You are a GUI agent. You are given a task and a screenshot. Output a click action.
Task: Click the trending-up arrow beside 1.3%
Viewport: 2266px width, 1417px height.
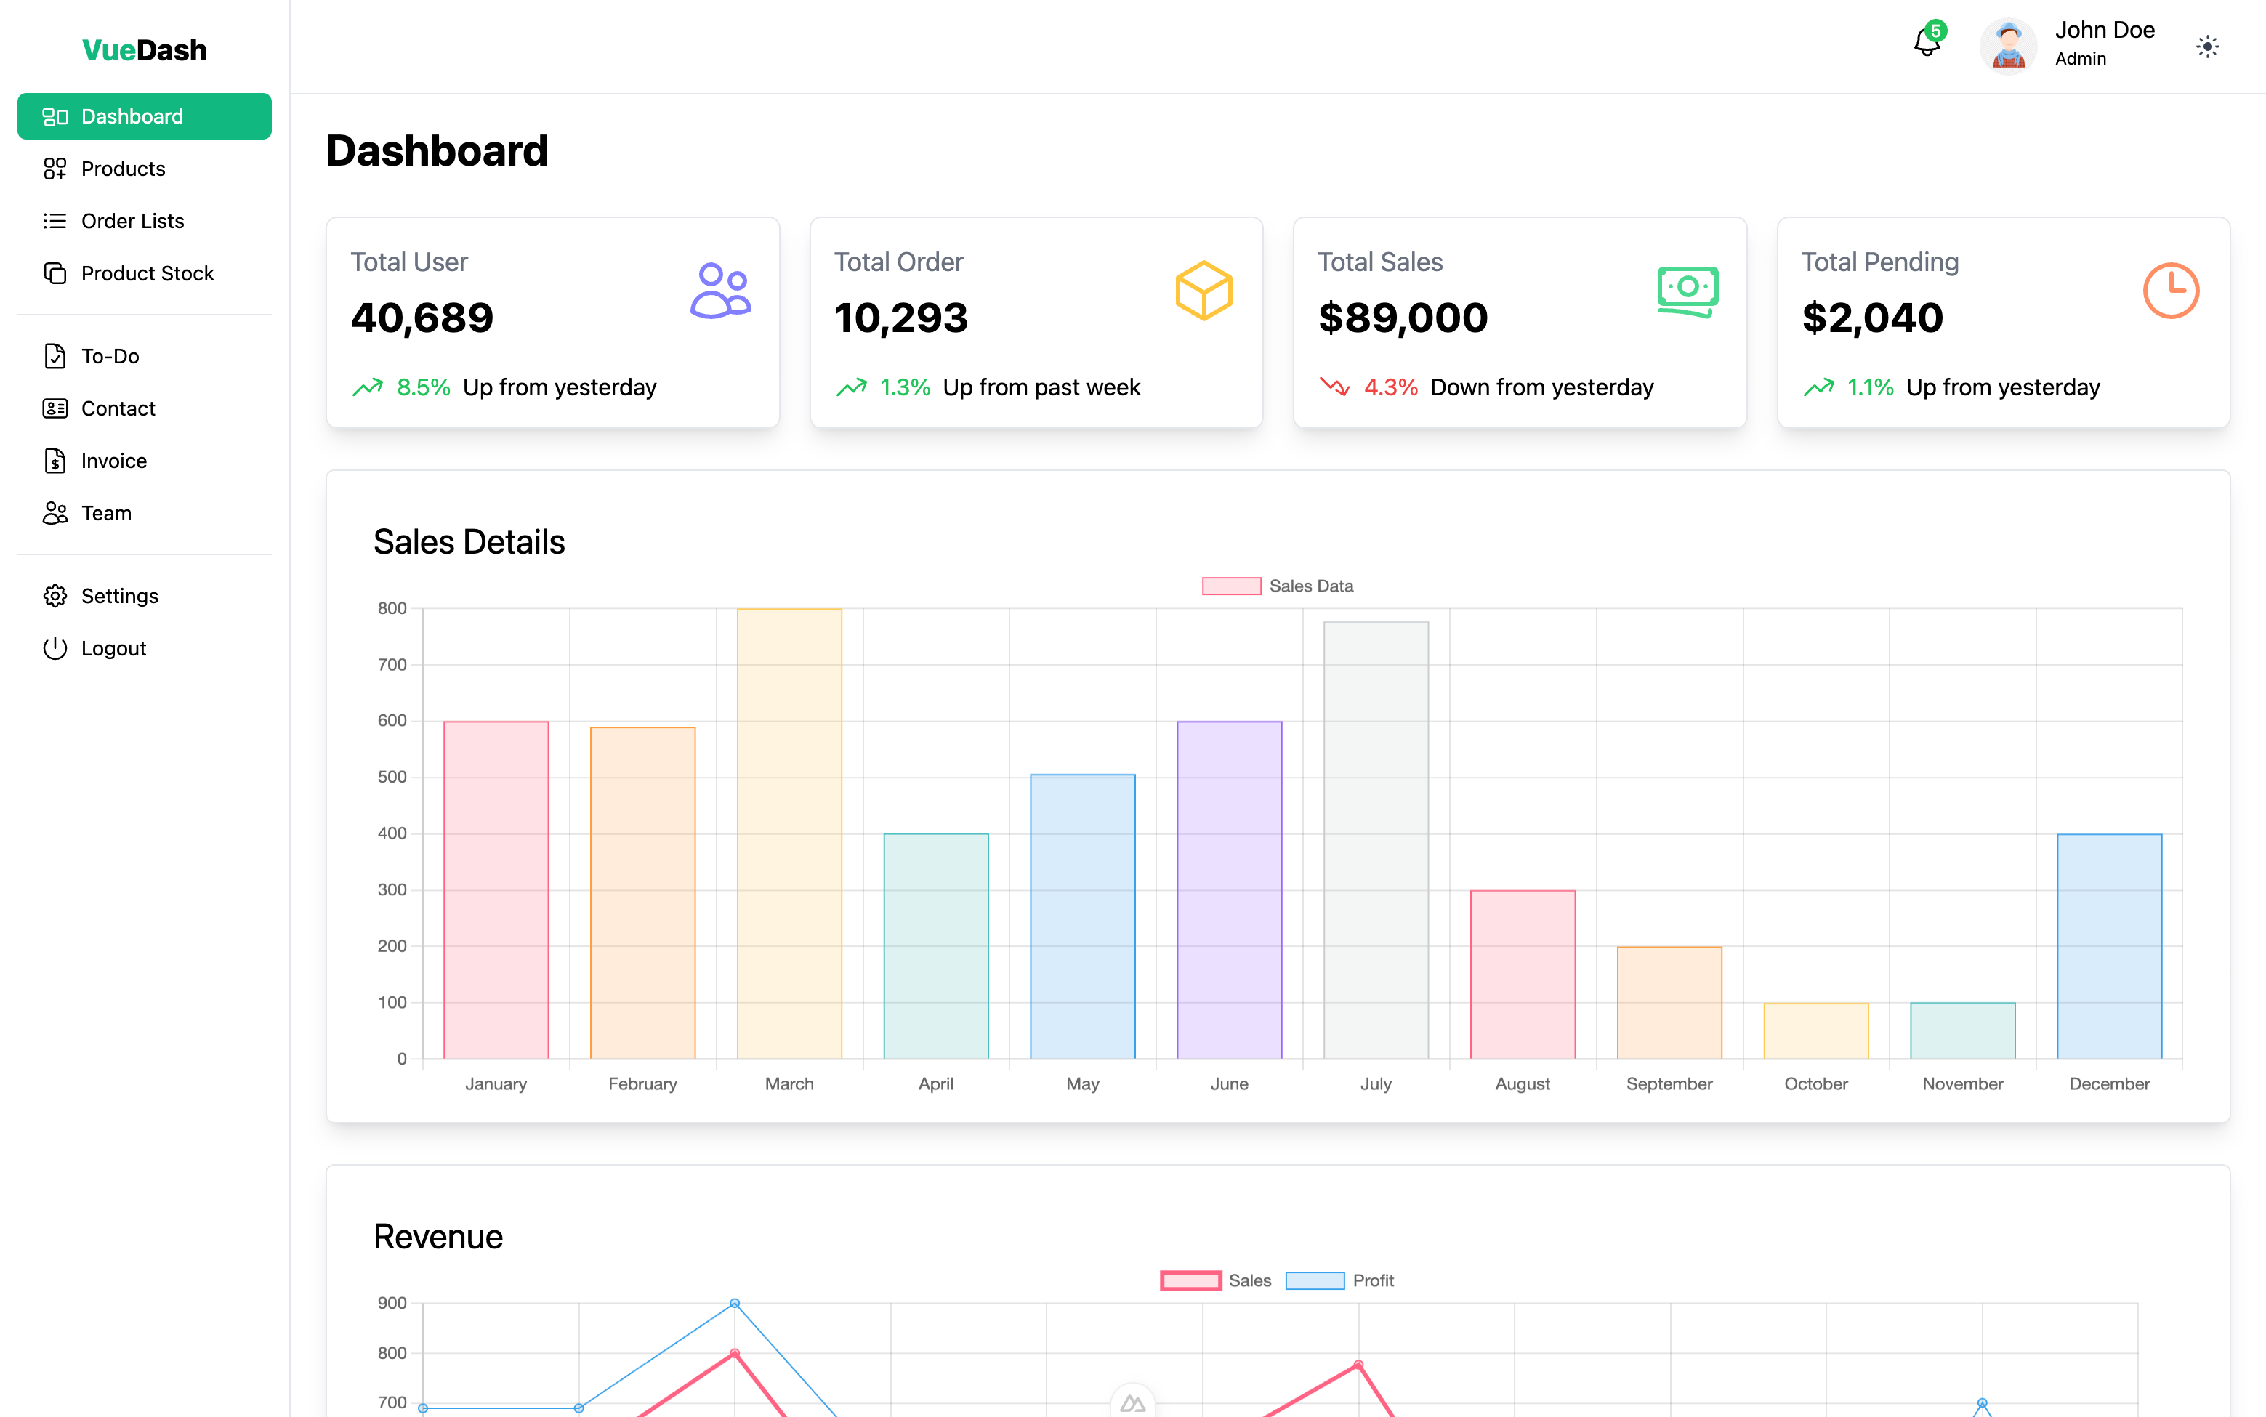tap(851, 387)
